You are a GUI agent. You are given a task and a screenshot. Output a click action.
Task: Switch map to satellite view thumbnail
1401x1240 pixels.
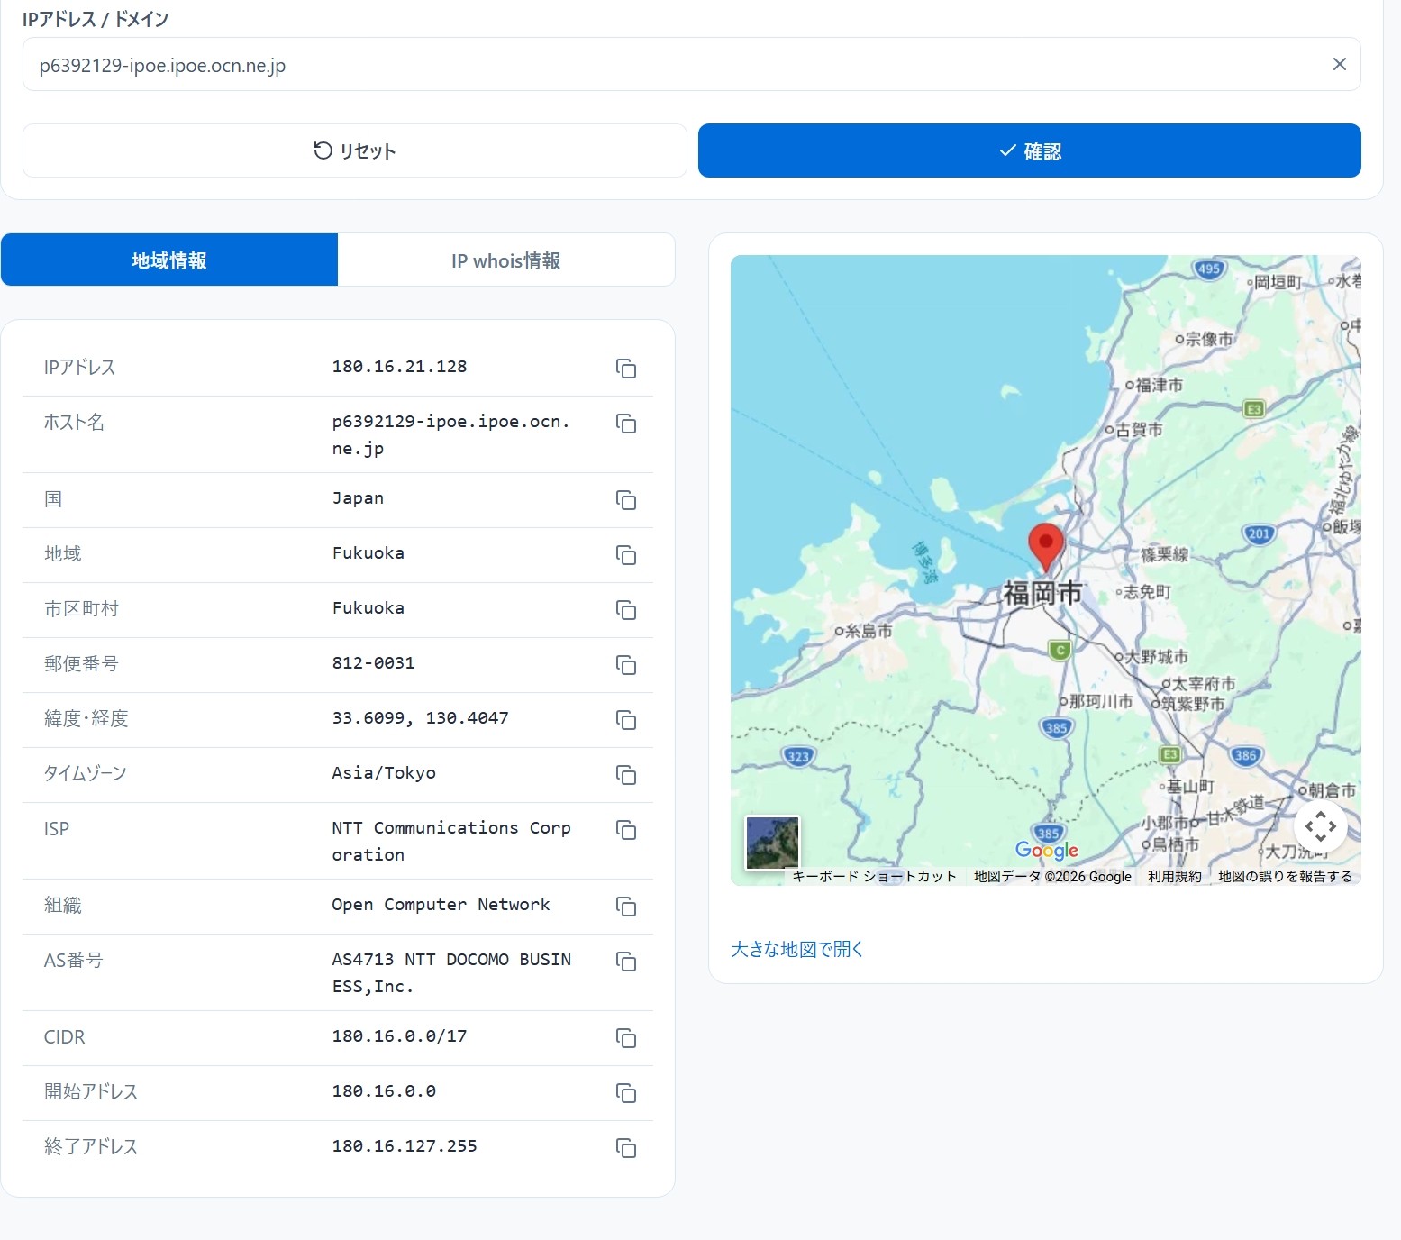coord(773,843)
